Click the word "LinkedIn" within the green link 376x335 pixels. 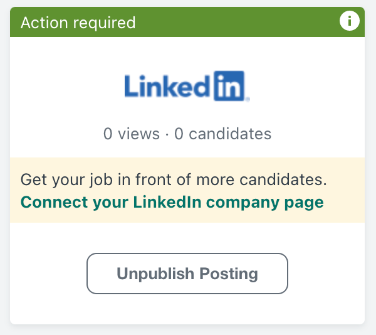click(x=167, y=202)
